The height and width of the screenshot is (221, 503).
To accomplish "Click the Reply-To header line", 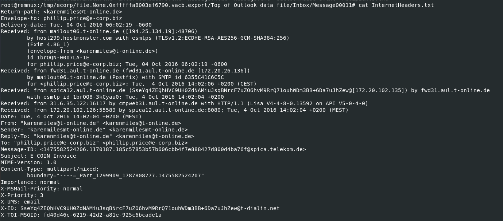I will click(x=97, y=136).
